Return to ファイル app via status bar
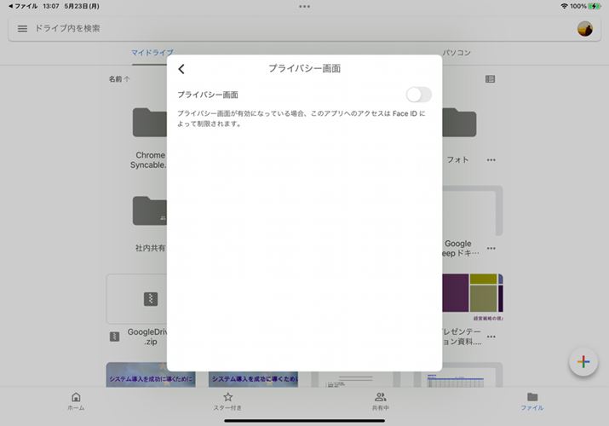Image resolution: width=609 pixels, height=426 pixels. click(22, 6)
